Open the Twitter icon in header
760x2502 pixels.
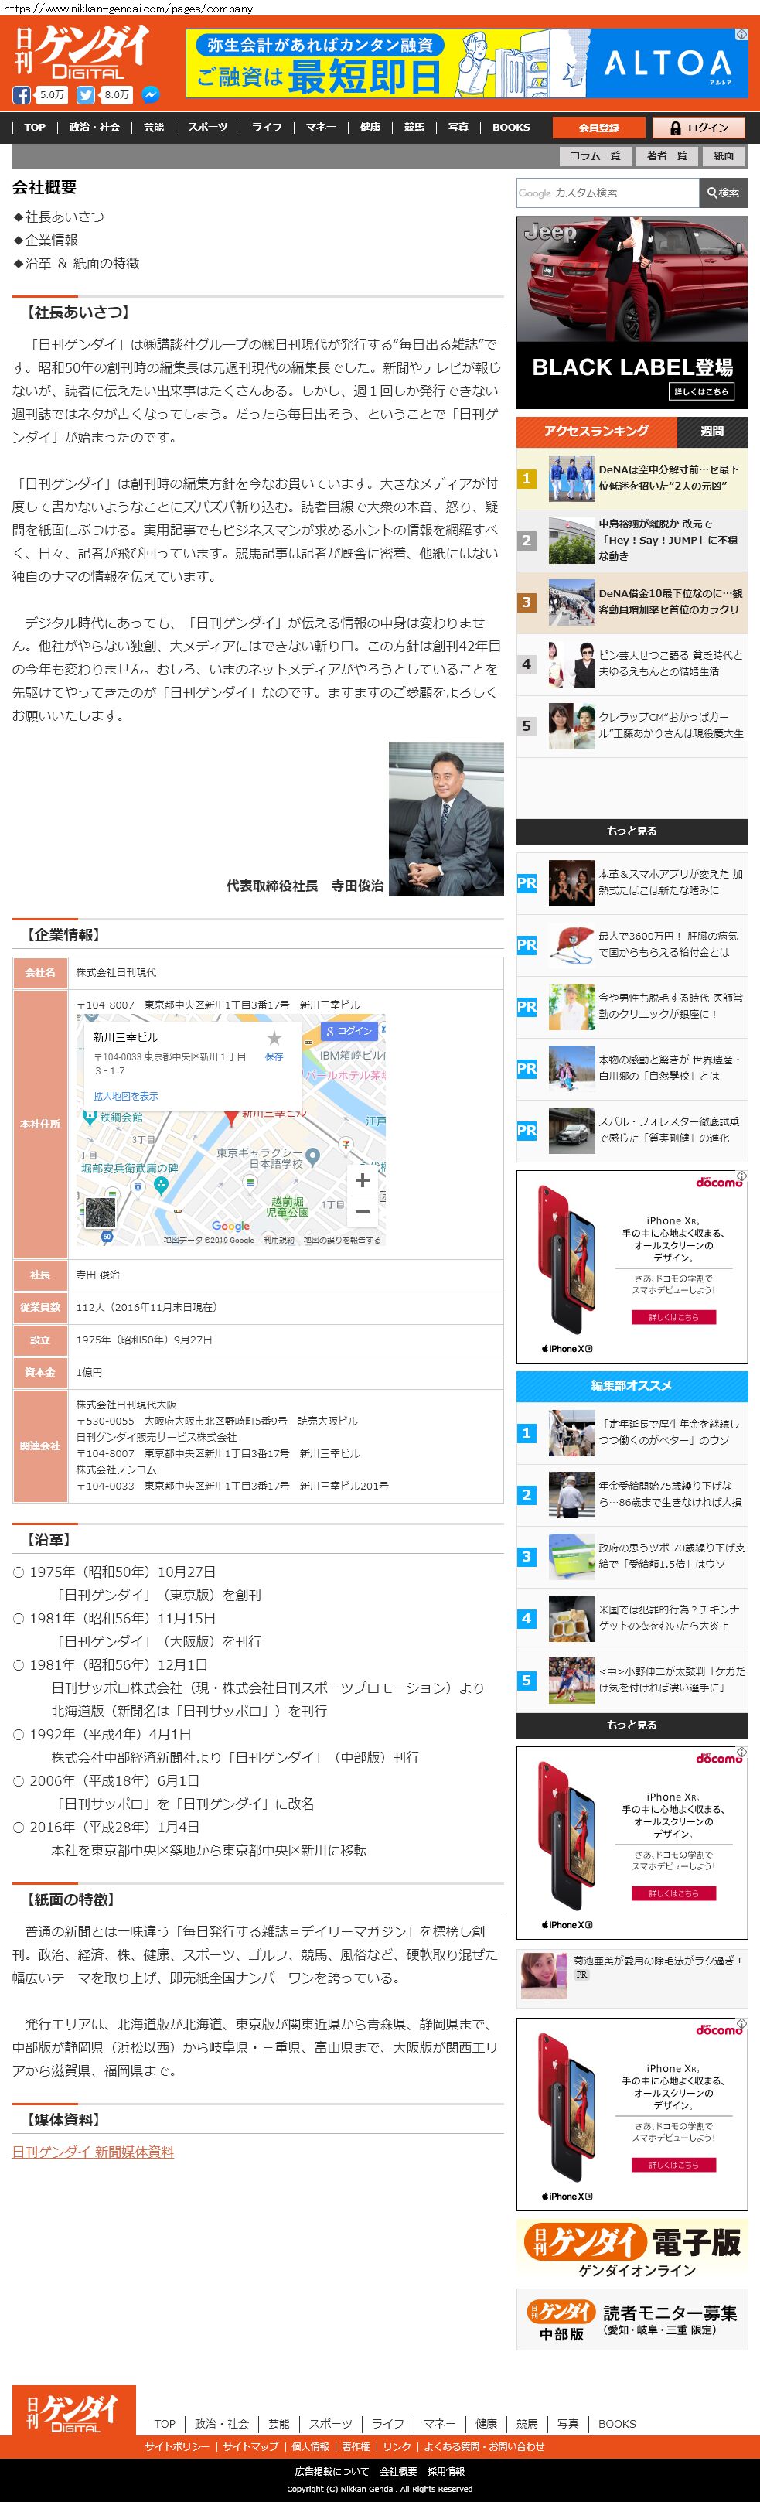(x=85, y=95)
